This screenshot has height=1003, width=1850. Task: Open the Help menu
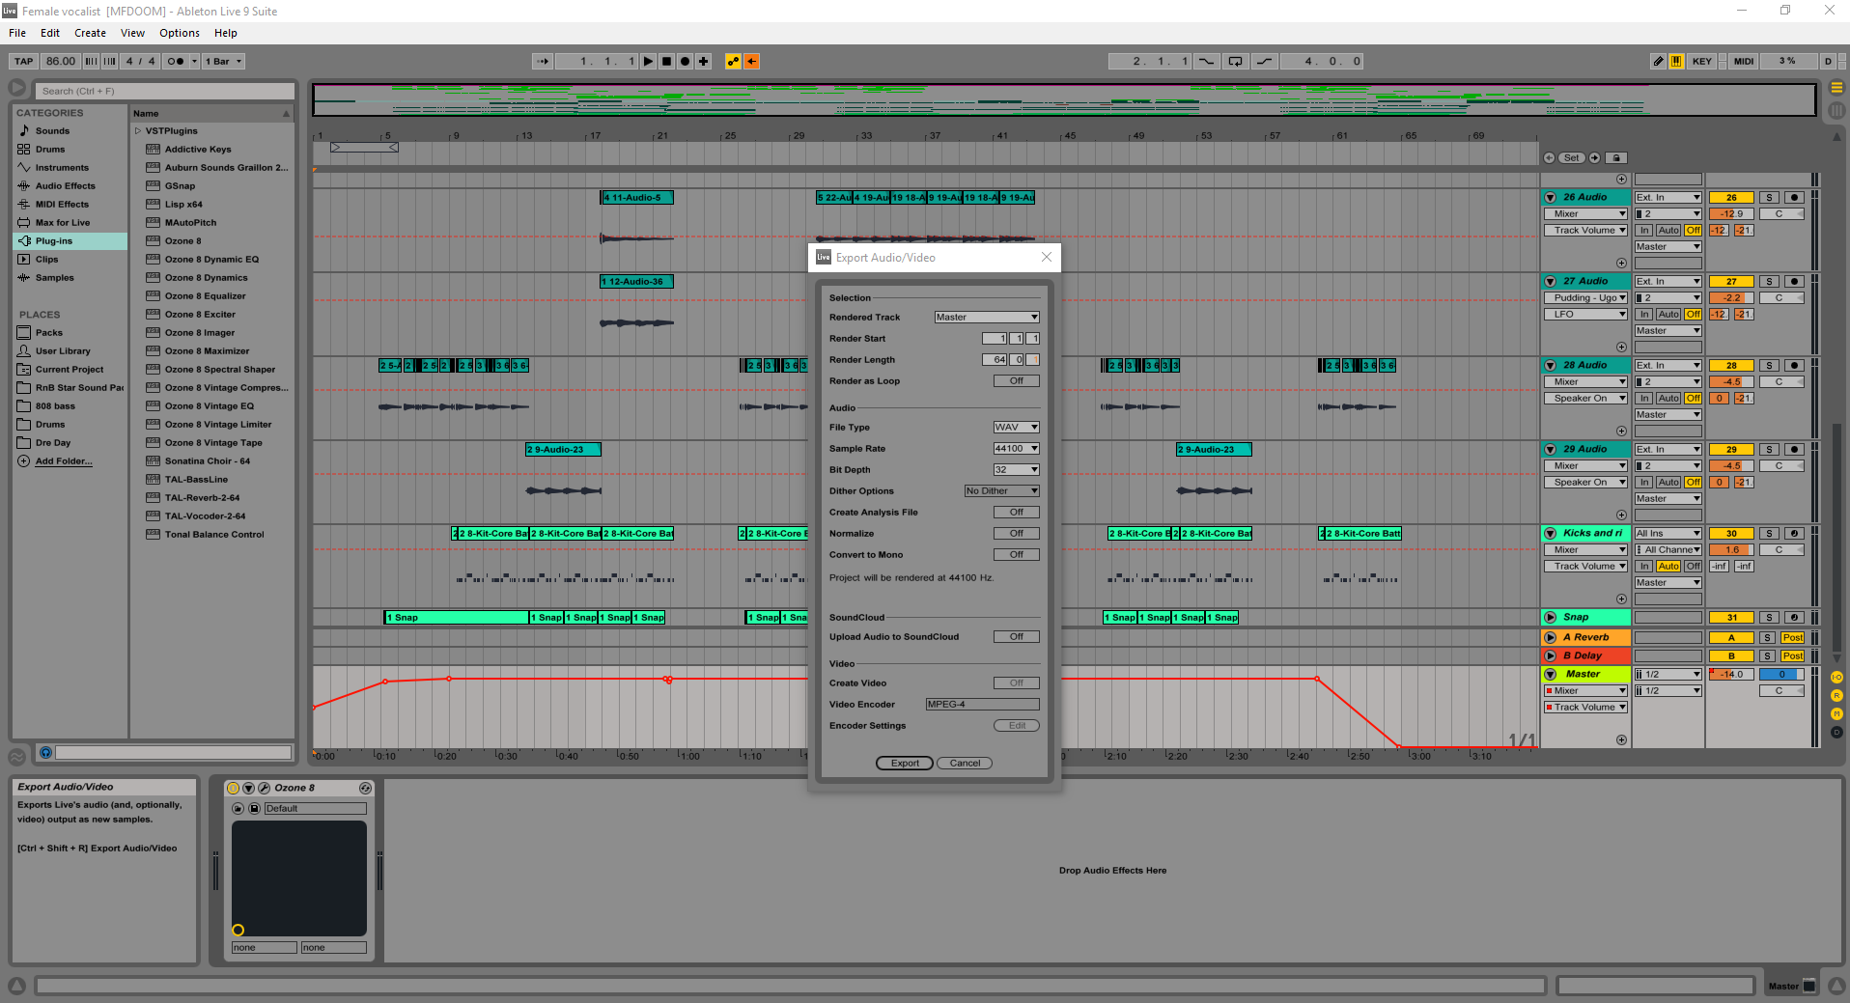(x=226, y=33)
